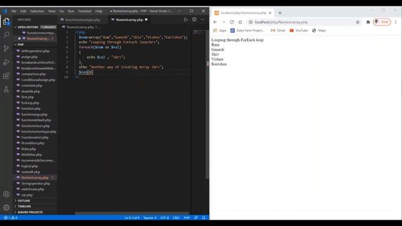402x226 pixels.
Task: Click the Chrome back arrow
Action: pos(215,22)
